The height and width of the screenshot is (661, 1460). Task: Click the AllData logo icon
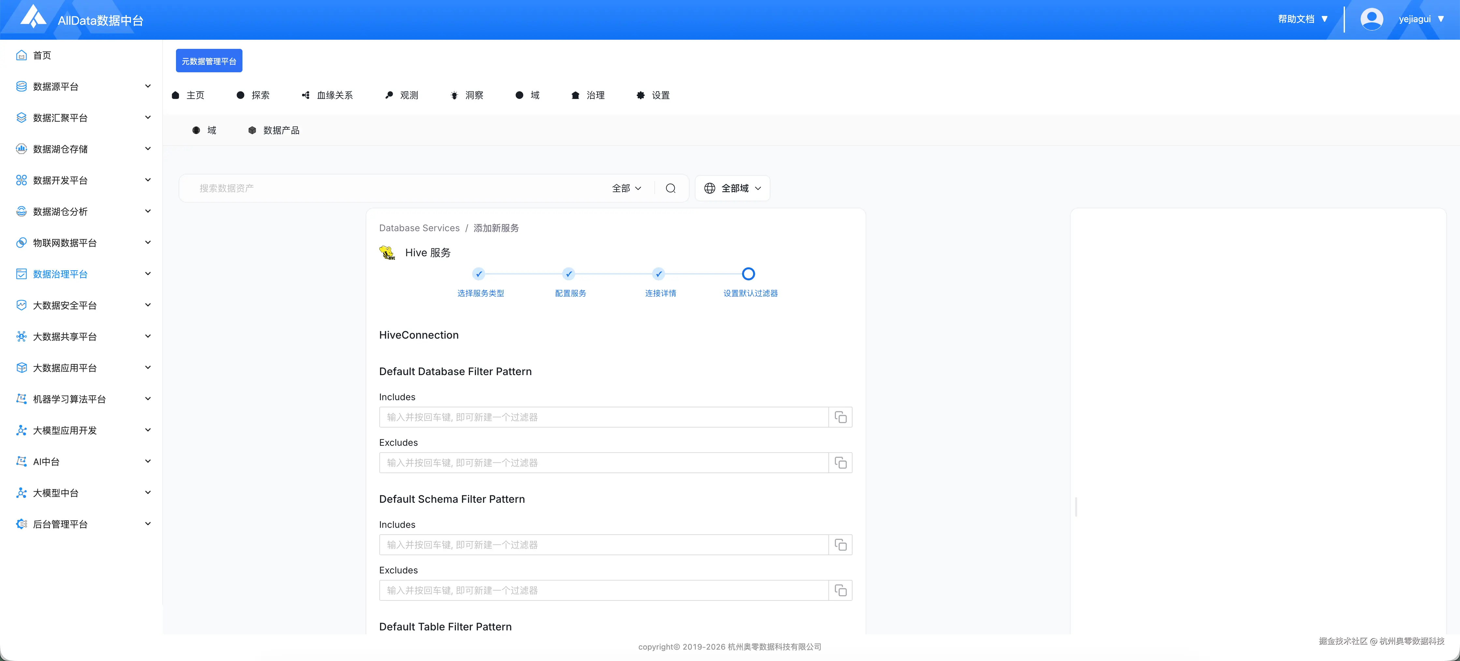coord(33,16)
